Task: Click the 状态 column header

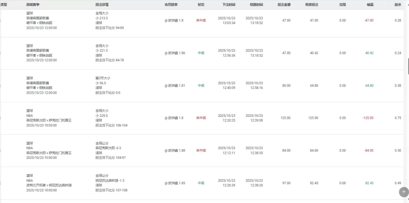Action: click(x=201, y=4)
